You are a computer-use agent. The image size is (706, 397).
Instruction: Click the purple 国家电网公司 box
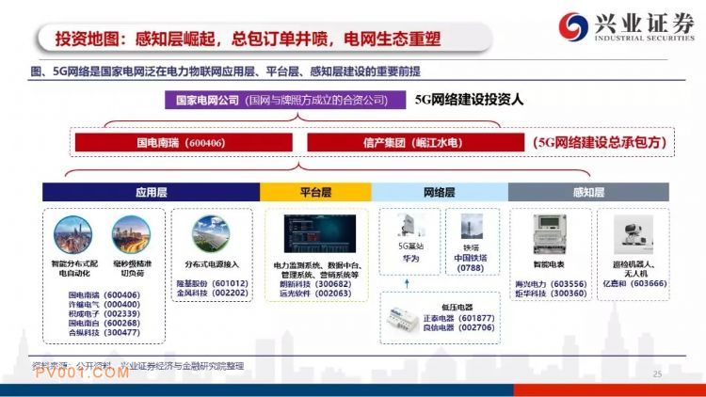[x=285, y=100]
